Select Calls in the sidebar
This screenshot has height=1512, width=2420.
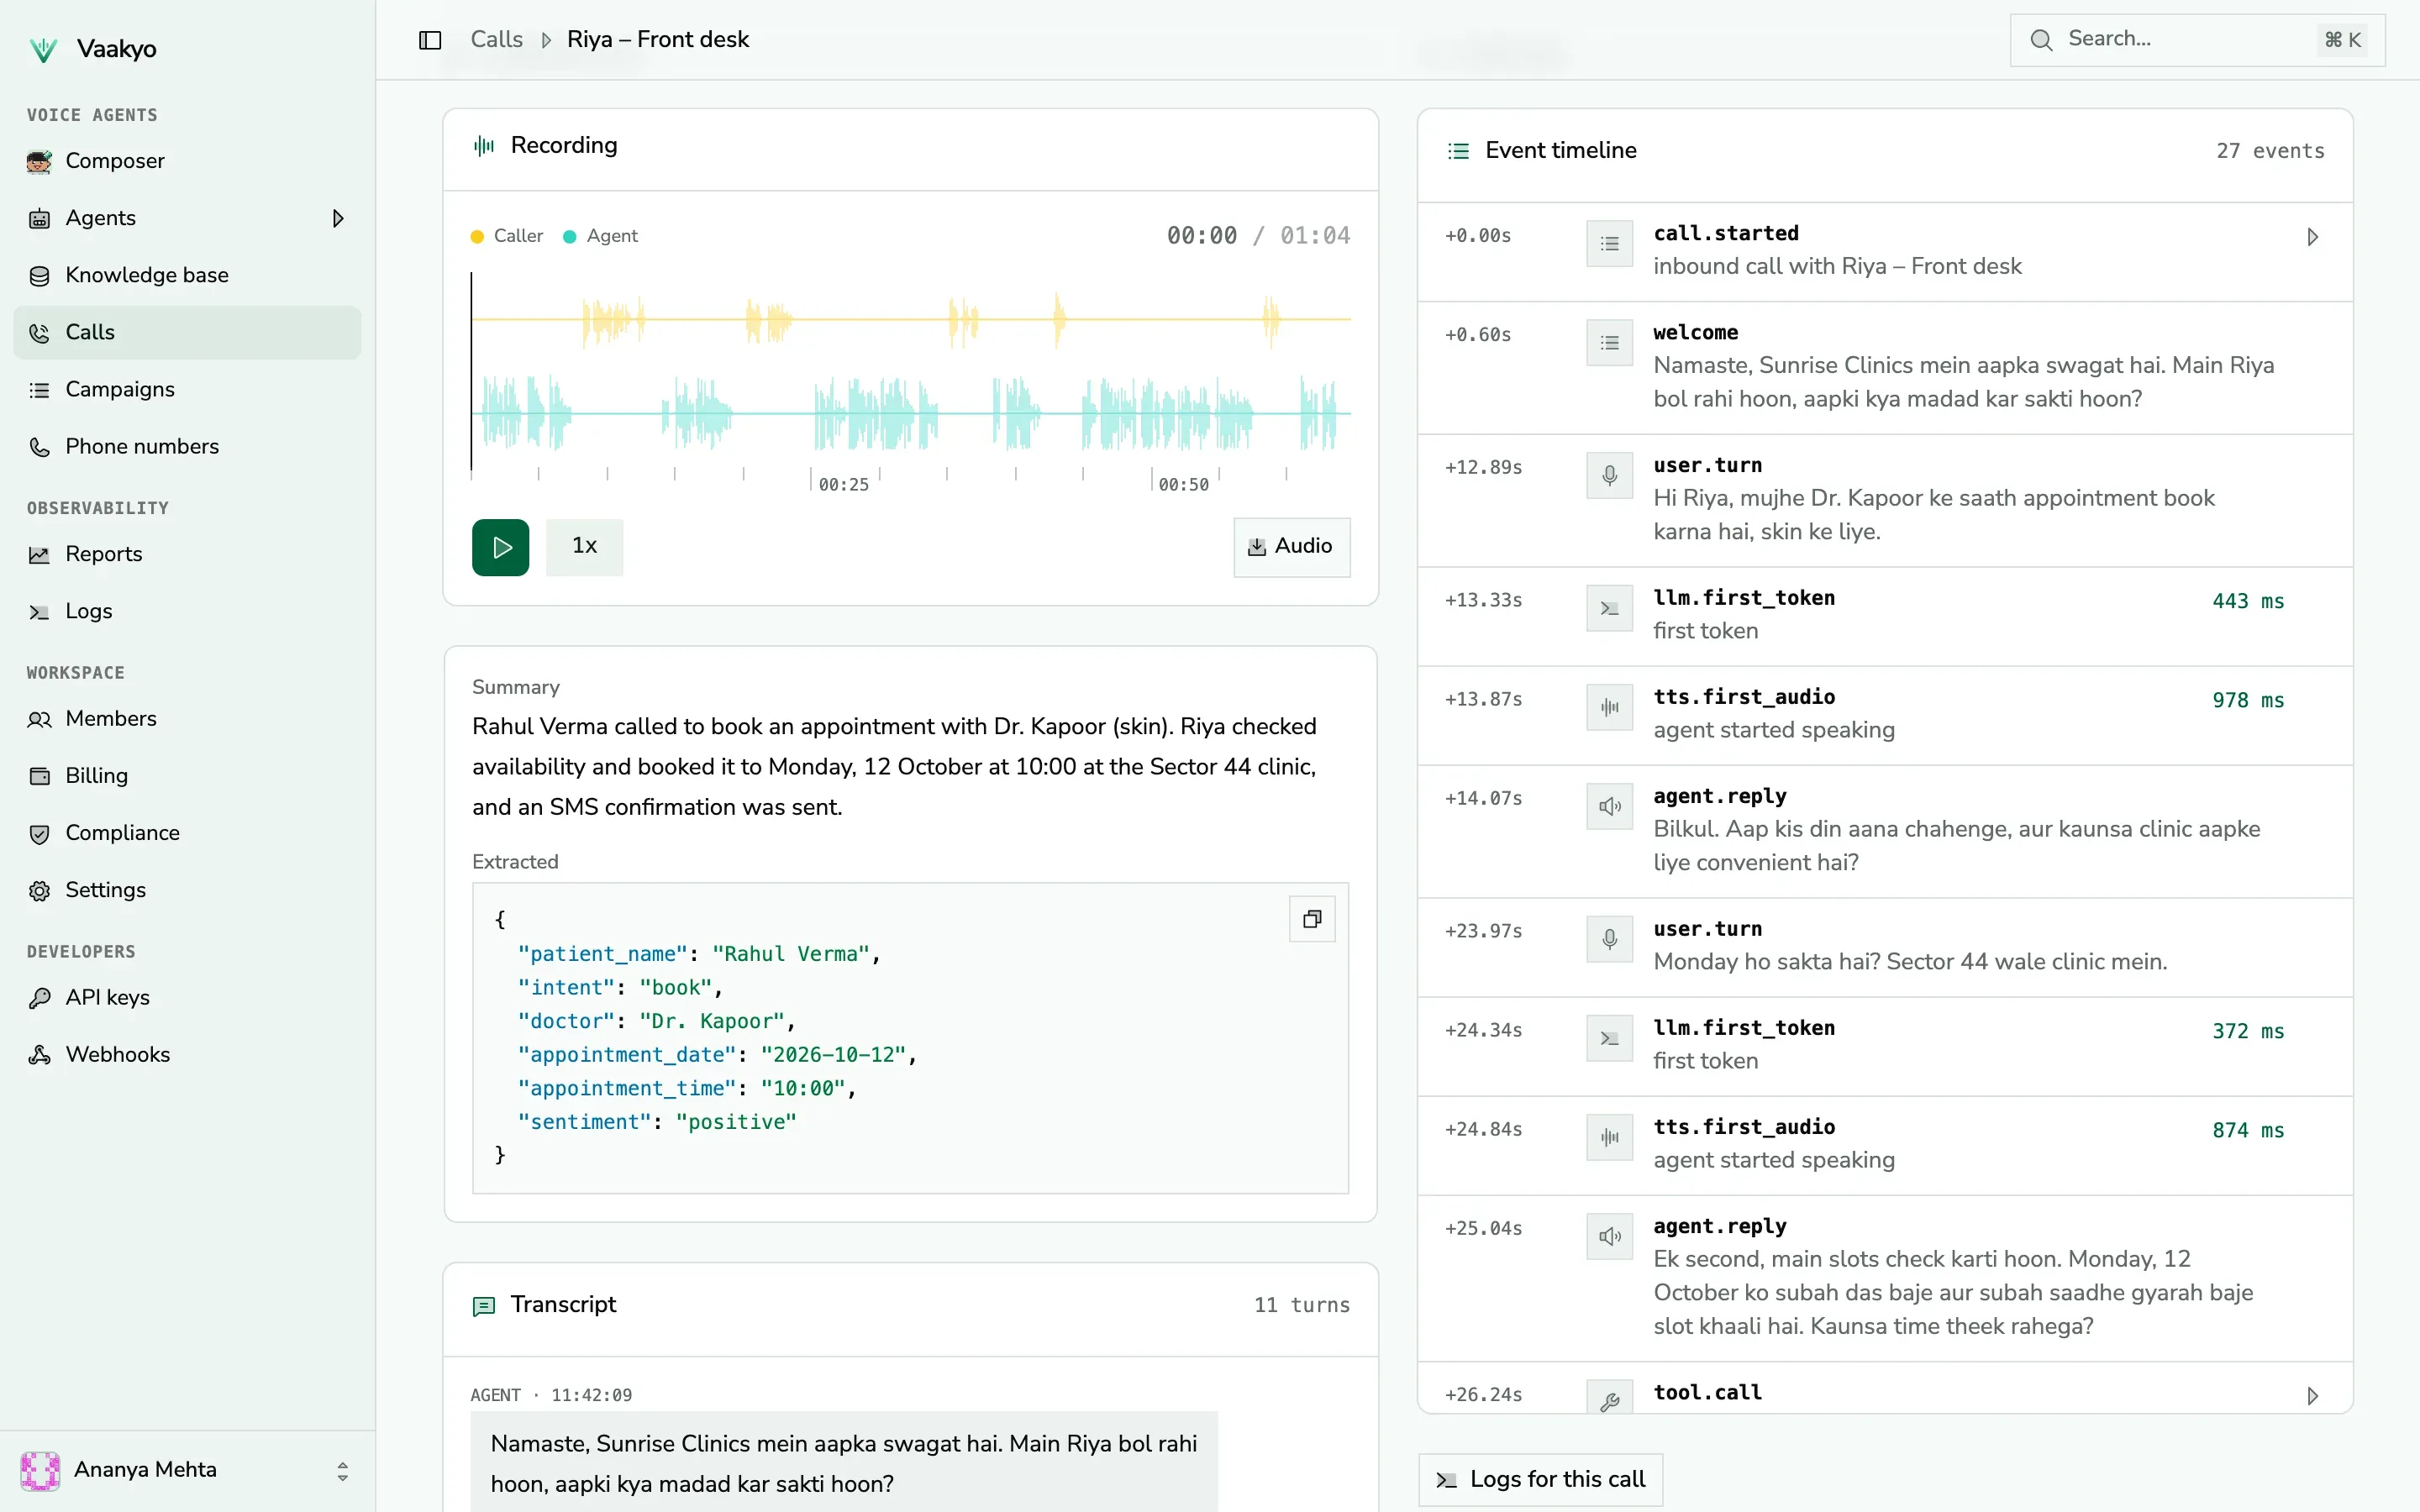[187, 332]
